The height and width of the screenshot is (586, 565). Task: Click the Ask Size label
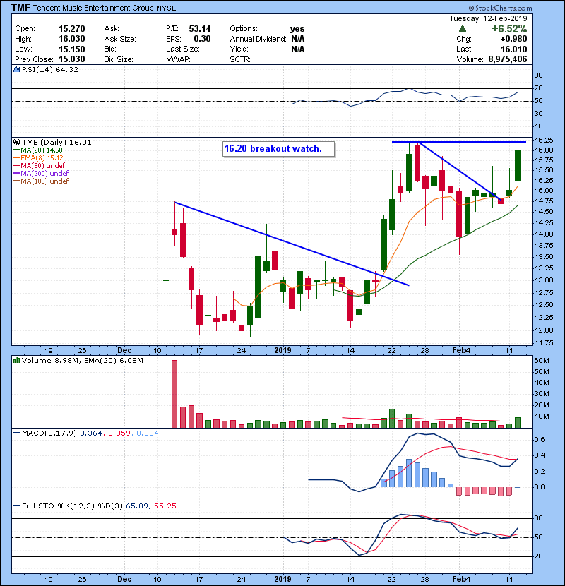point(120,39)
